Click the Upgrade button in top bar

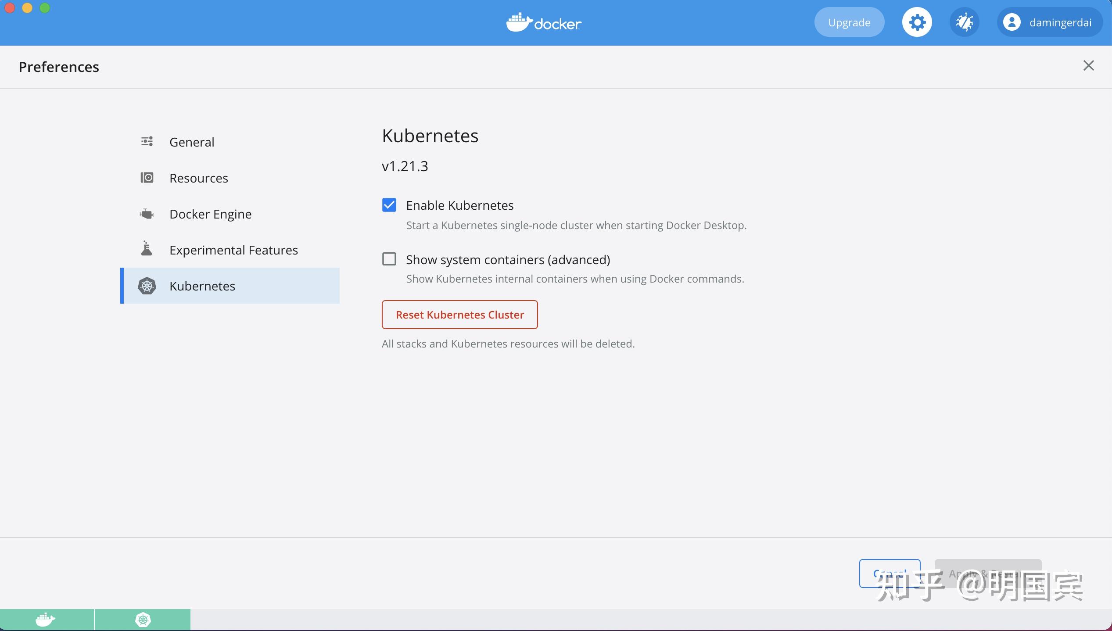tap(848, 22)
